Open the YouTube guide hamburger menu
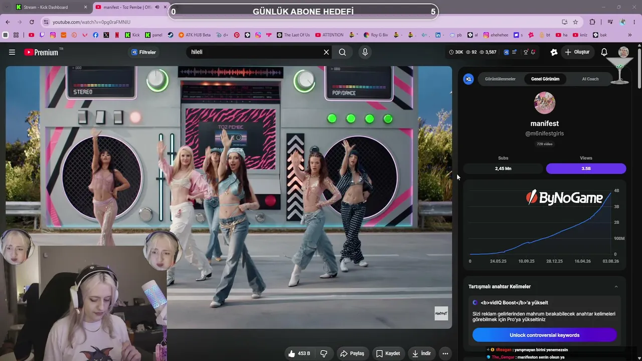Viewport: 642px width, 361px height. point(12,52)
